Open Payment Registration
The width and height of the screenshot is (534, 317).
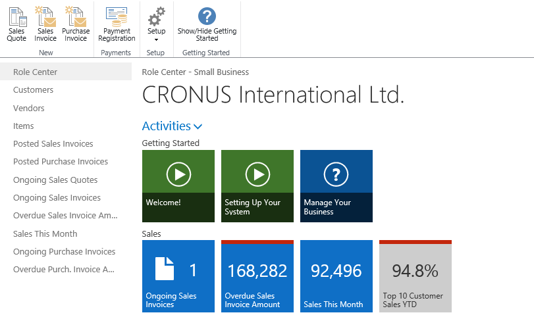click(x=117, y=24)
